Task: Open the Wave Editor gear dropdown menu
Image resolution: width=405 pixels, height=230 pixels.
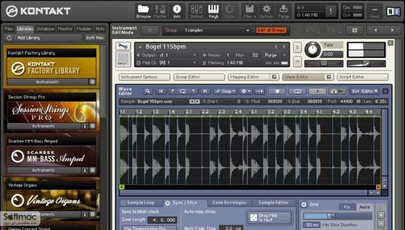Action: click(x=246, y=91)
